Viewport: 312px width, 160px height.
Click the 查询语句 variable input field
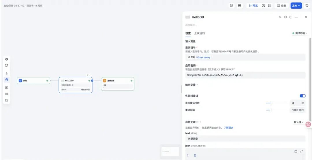tap(245, 57)
